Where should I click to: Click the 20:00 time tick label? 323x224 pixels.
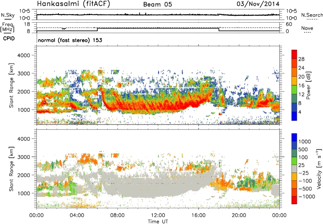pos(239,216)
